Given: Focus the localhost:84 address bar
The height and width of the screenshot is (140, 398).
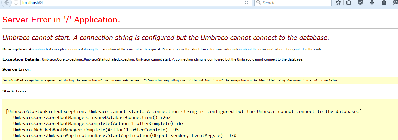Looking at the screenshot, I should 131,3.
